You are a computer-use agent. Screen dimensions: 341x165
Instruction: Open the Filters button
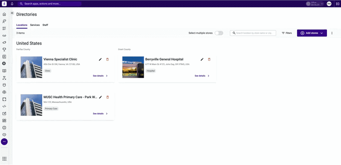coord(286,33)
